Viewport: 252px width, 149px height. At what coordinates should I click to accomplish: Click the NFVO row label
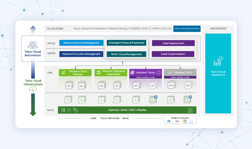(x=51, y=43)
